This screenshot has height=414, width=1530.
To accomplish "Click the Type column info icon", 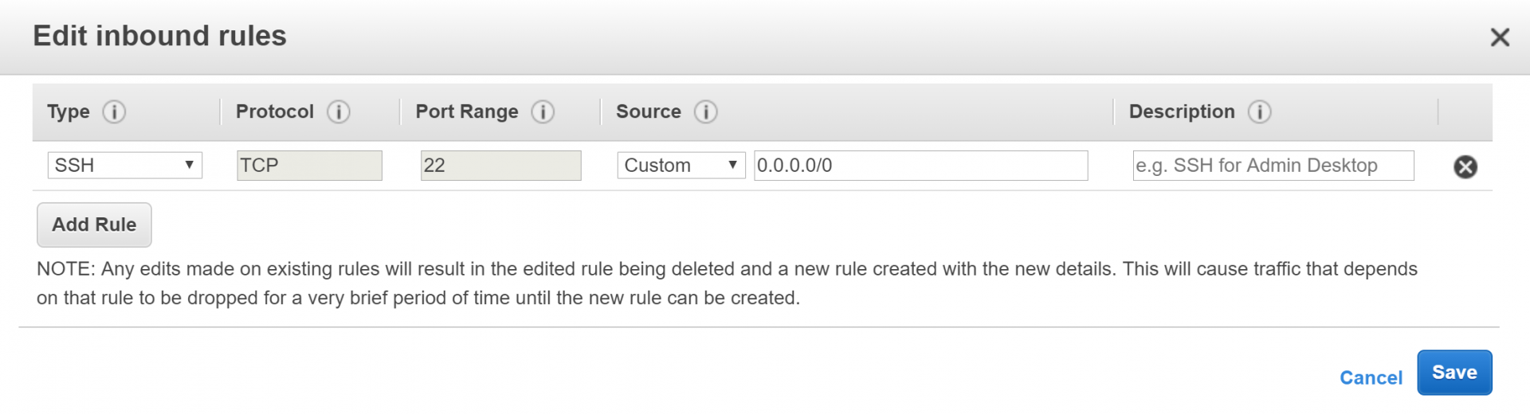I will click(114, 112).
